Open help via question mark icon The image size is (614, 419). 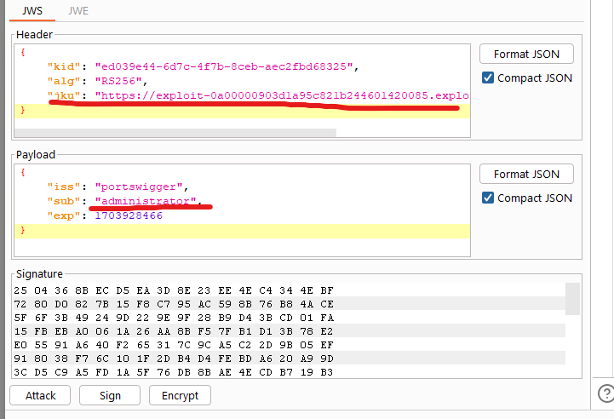605,393
